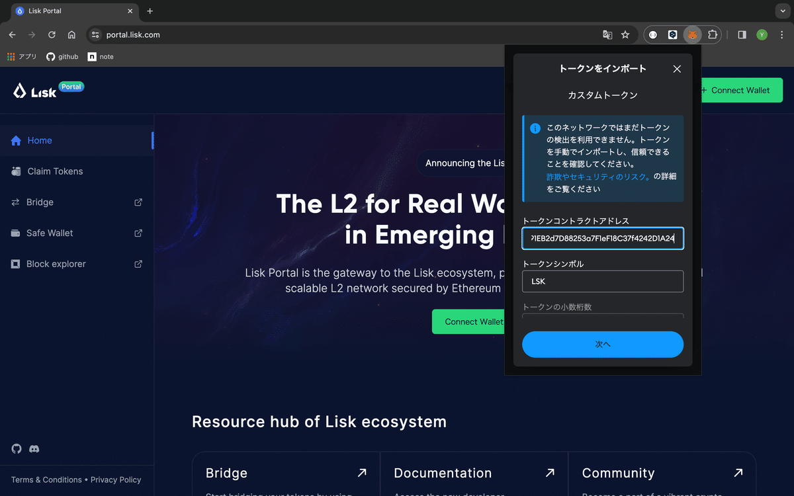The width and height of the screenshot is (794, 496).
Task: Click the Documentation card arrow icon
Action: 550,473
